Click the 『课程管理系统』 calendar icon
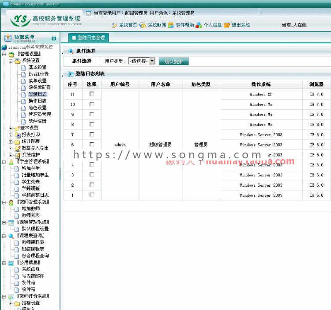 pyautogui.click(x=11, y=222)
